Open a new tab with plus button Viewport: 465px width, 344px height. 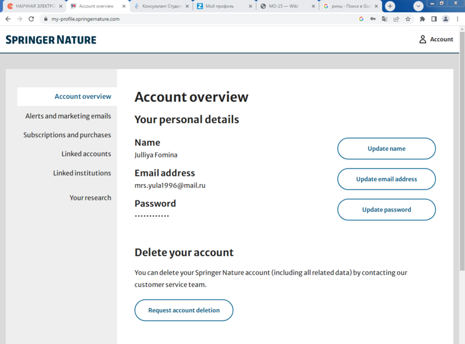point(390,6)
